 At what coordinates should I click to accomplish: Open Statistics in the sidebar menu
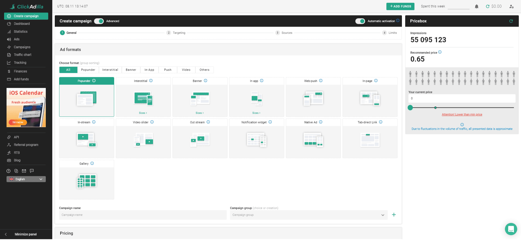[21, 32]
